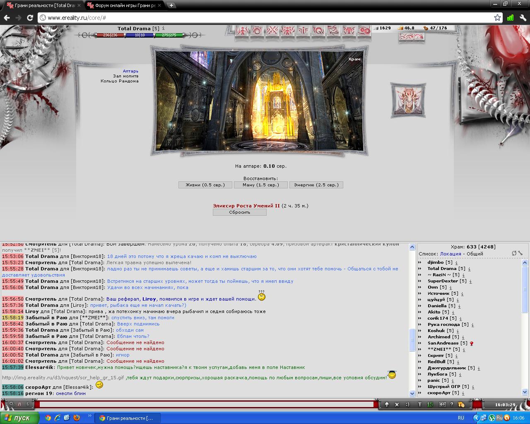The image size is (530, 424).
Task: Focus the browser address bar
Action: [x=265, y=18]
